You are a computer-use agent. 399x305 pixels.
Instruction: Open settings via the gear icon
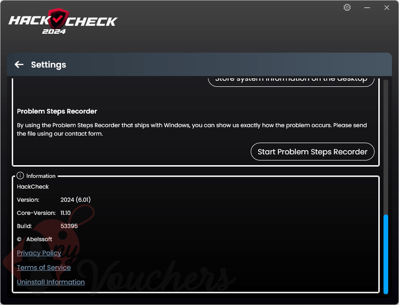(347, 7)
